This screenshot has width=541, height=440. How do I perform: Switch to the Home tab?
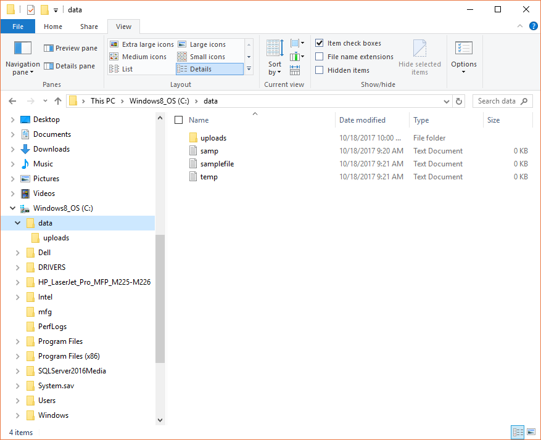pos(53,26)
